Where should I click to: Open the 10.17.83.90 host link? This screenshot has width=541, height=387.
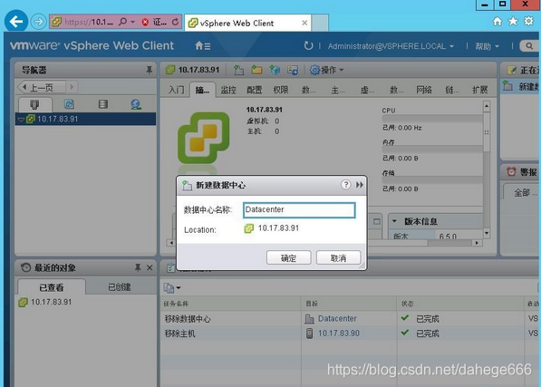[339, 334]
